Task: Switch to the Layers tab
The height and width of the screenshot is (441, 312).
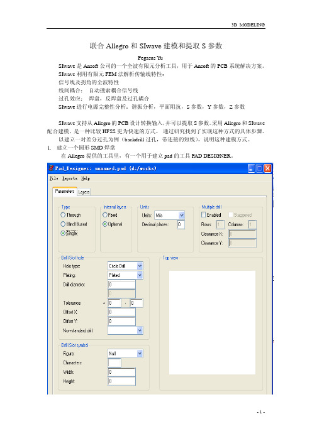Action: pos(84,192)
